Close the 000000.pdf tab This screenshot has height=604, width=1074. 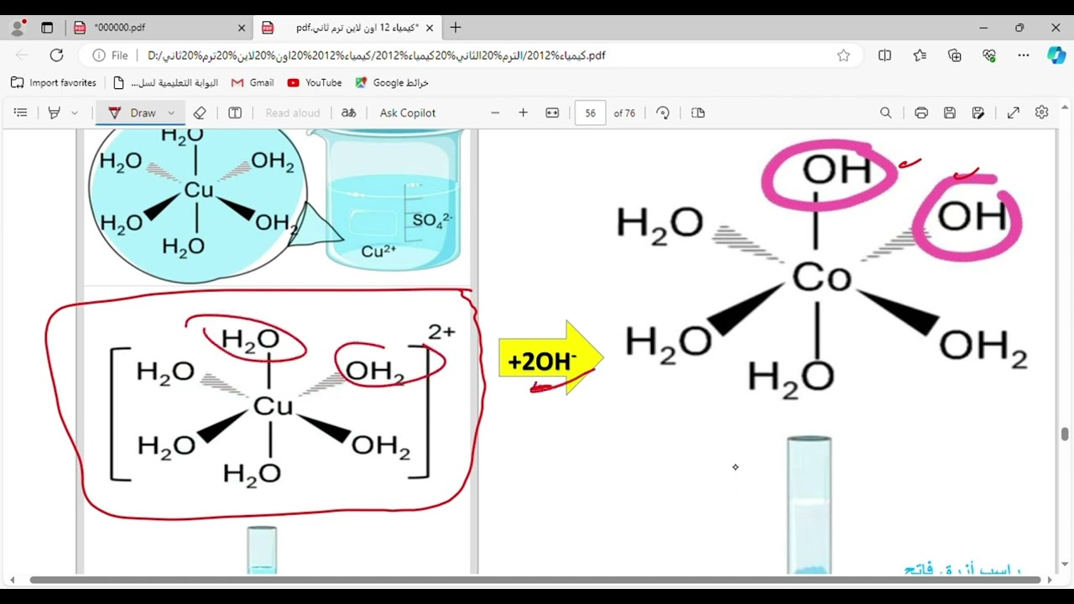point(242,28)
